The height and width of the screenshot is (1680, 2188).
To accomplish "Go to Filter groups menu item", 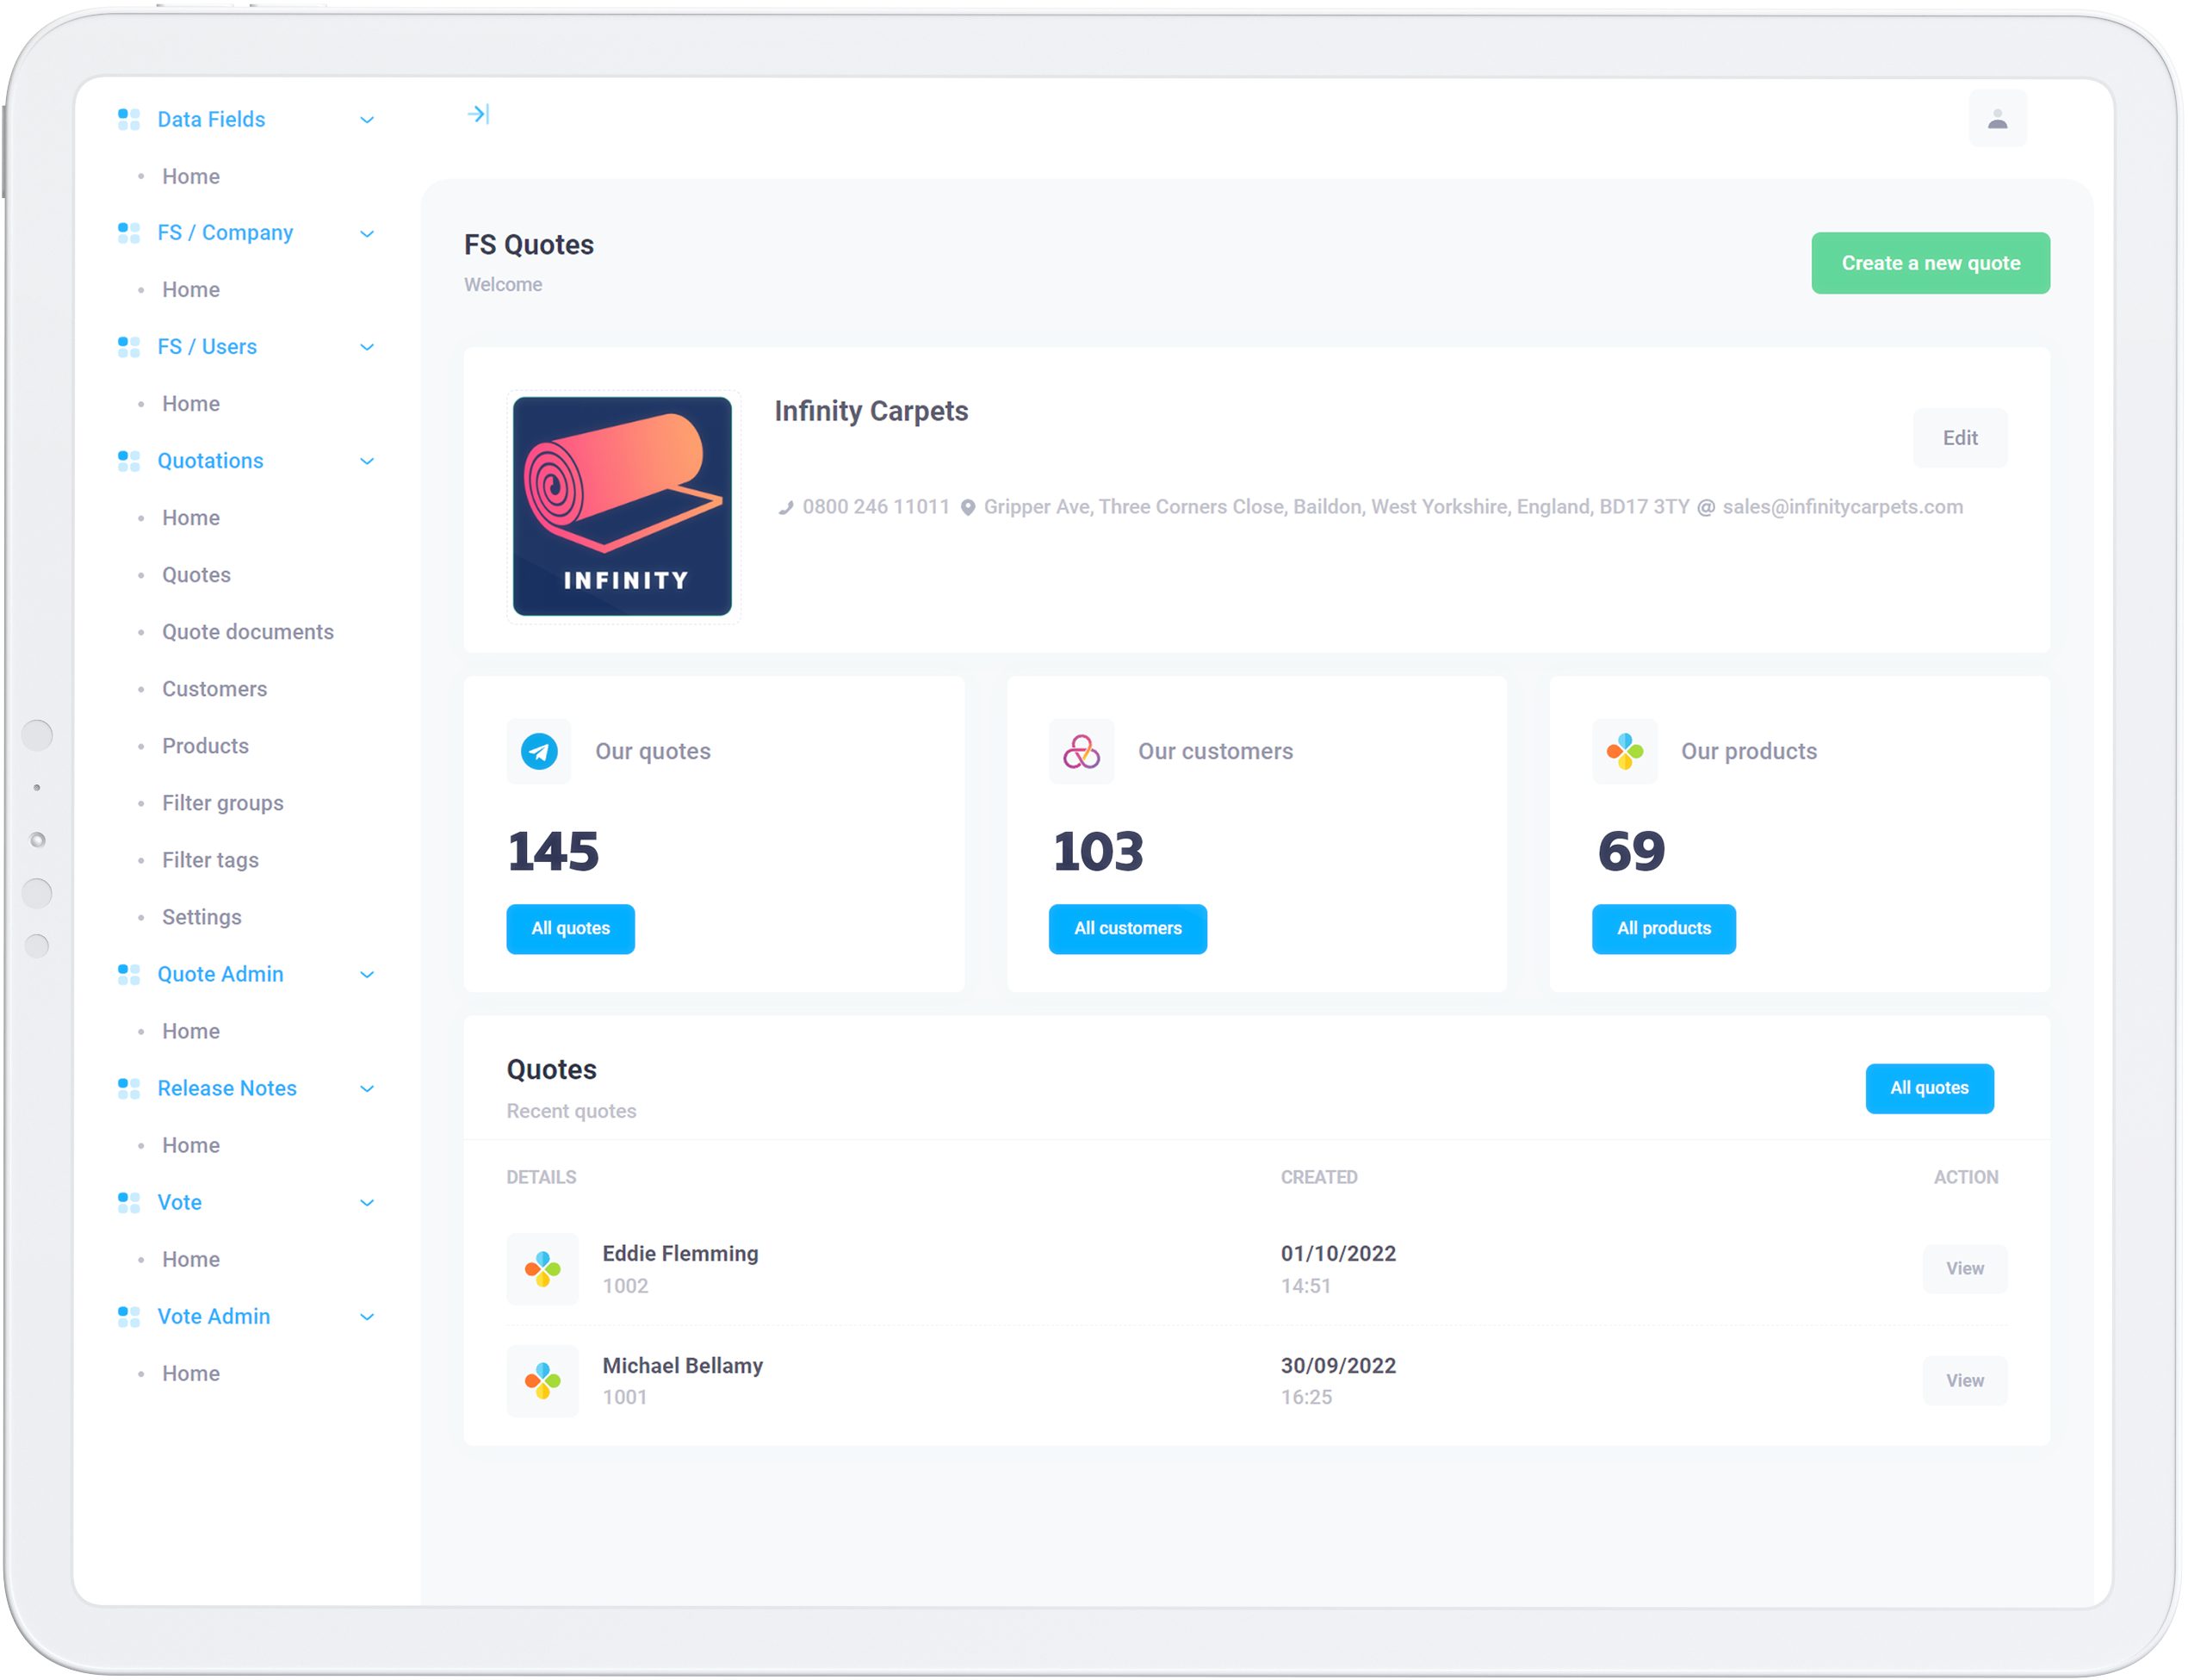I will pos(223,803).
